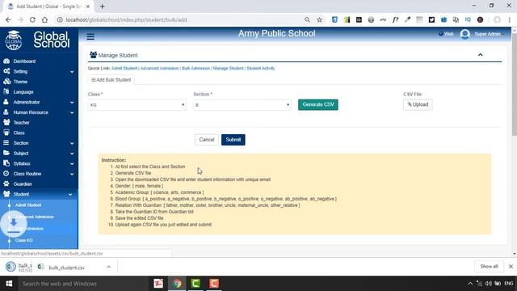Open Theme in the sidebar
Image resolution: width=517 pixels, height=291 pixels.
(20, 82)
